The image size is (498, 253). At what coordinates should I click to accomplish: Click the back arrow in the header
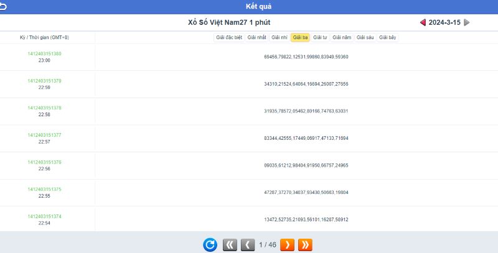click(x=4, y=6)
